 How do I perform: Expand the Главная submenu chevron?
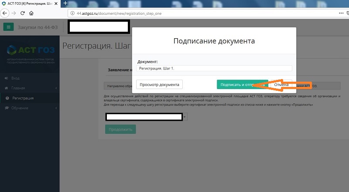pos(56,88)
